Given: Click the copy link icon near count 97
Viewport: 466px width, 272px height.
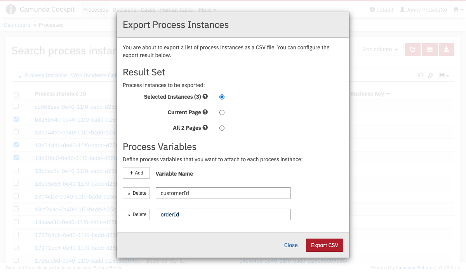Looking at the screenshot, I should 430,76.
